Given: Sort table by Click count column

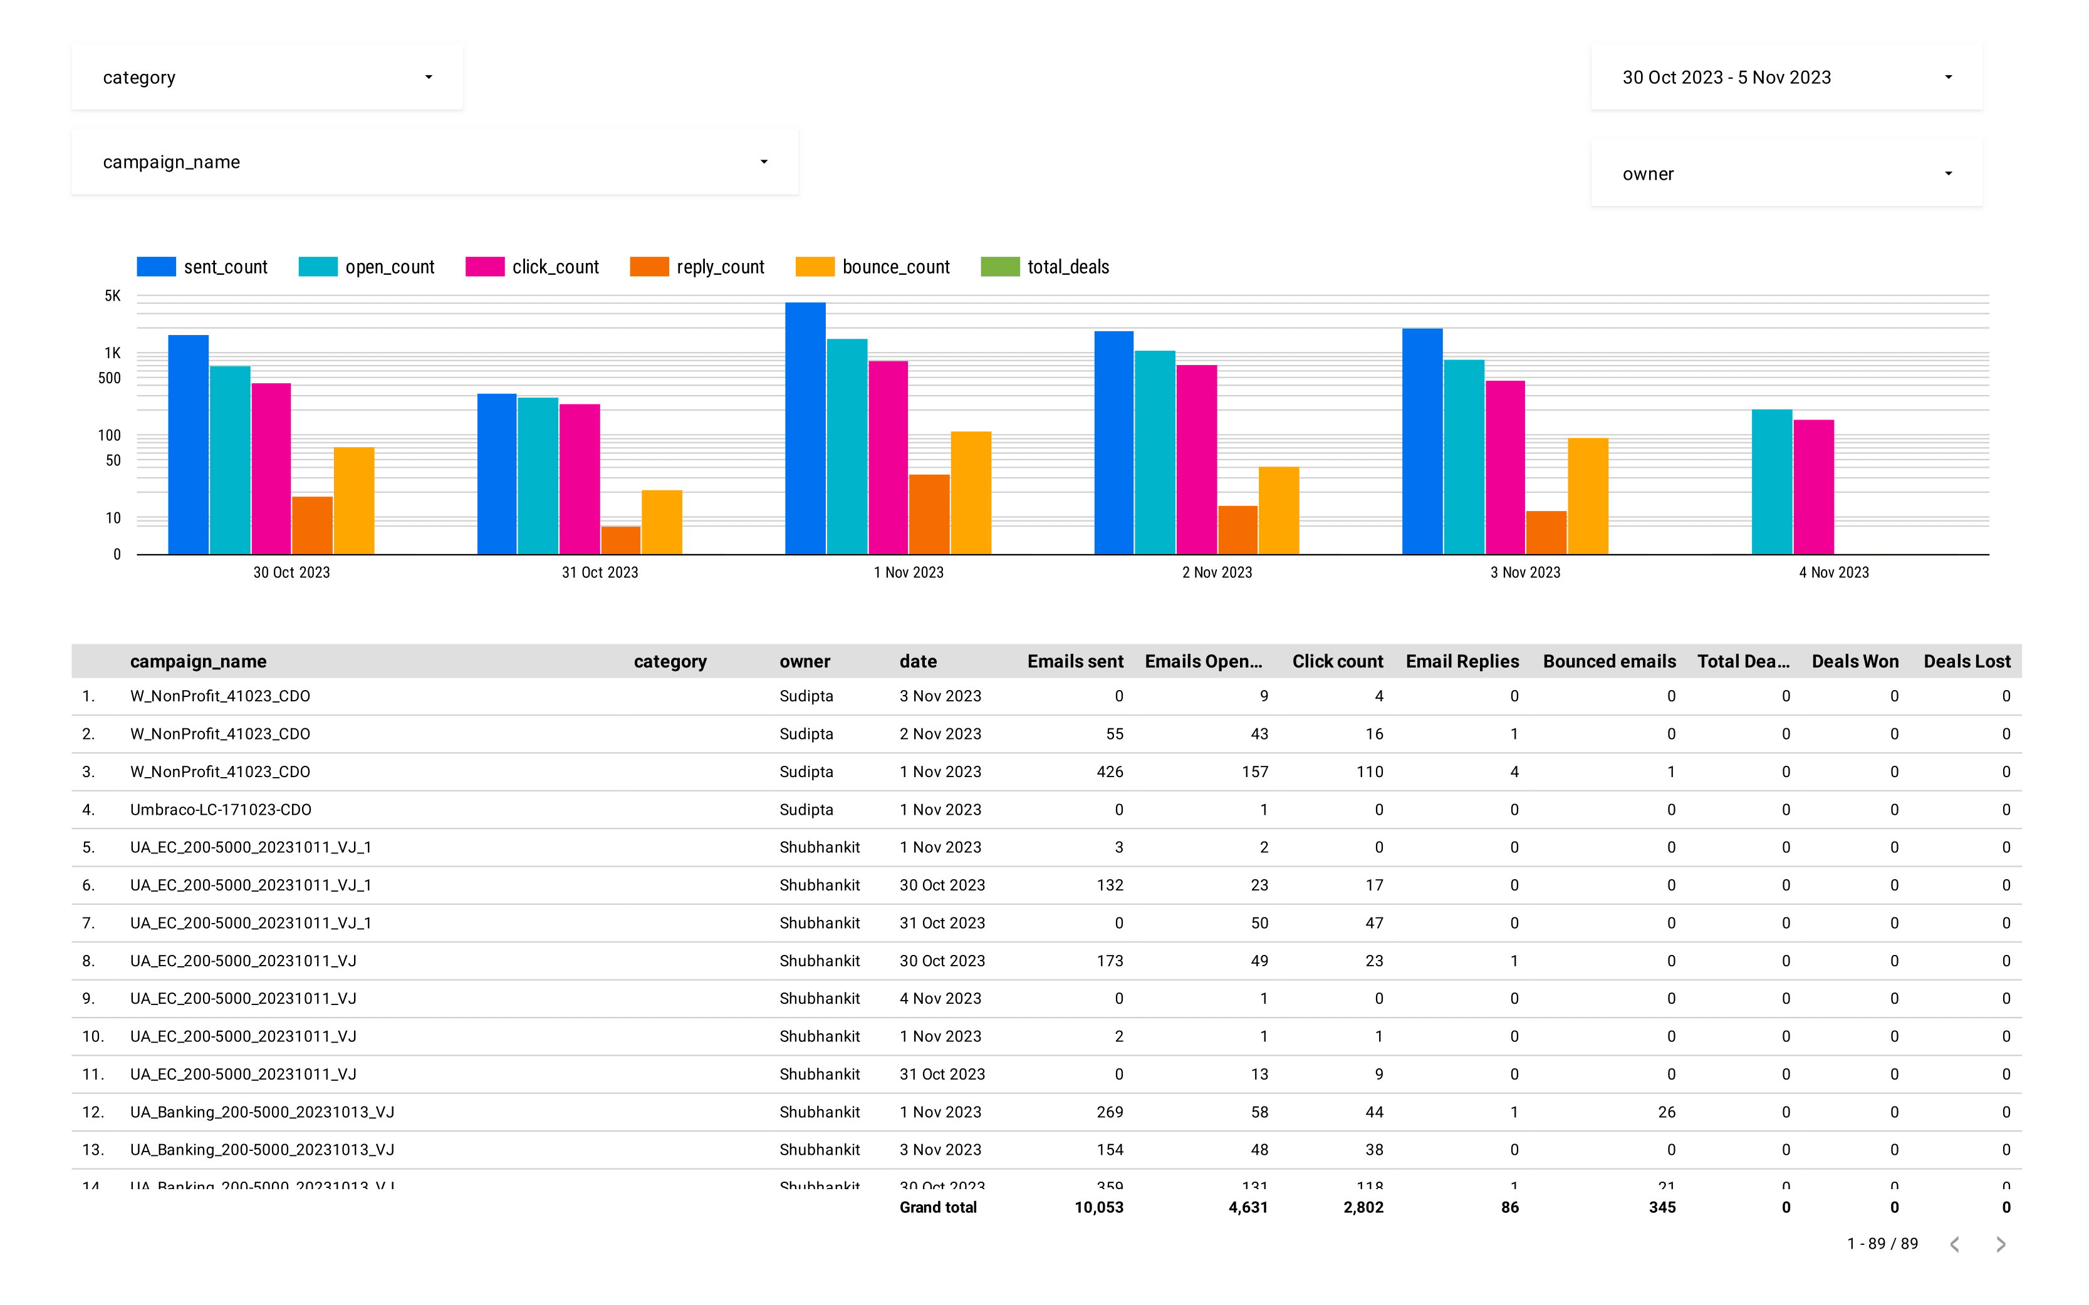Looking at the screenshot, I should pos(1337,661).
